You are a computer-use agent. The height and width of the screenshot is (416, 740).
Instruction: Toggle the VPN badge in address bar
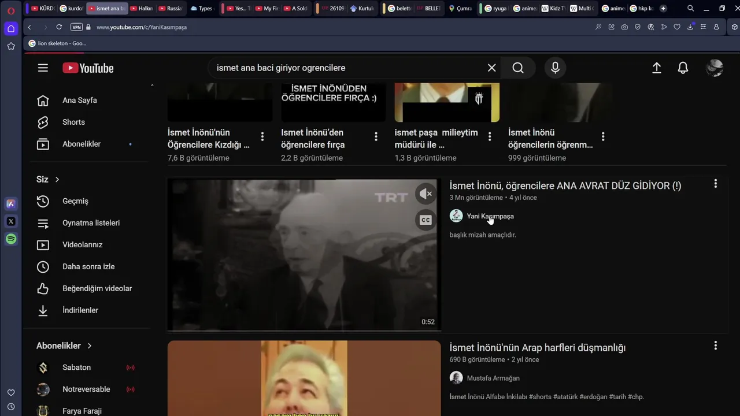pos(76,27)
